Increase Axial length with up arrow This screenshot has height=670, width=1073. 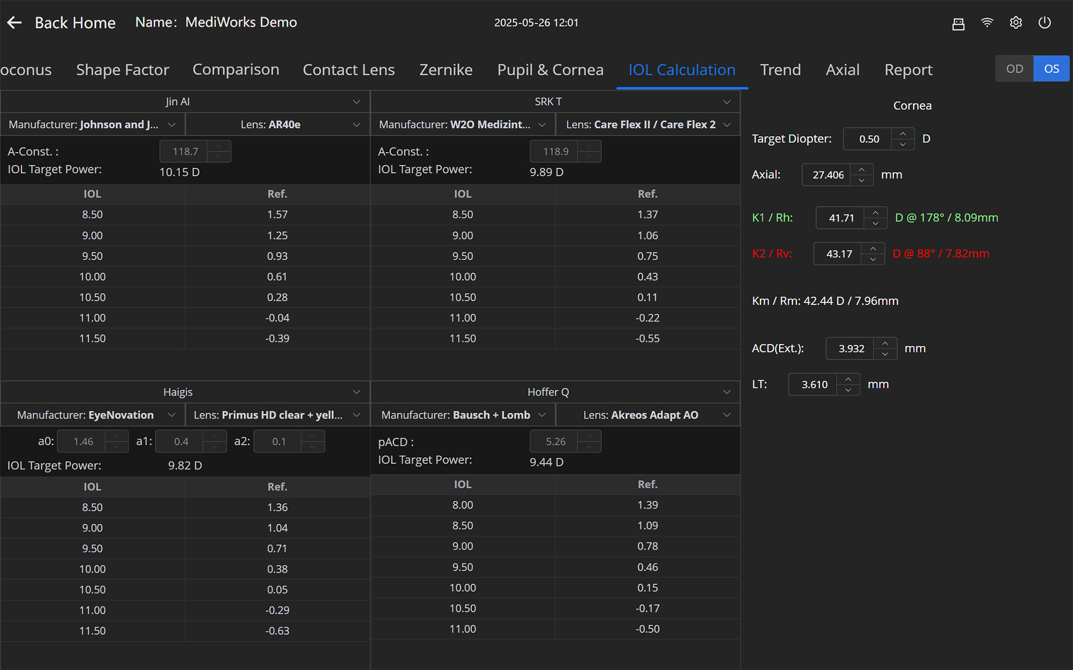[x=862, y=169]
